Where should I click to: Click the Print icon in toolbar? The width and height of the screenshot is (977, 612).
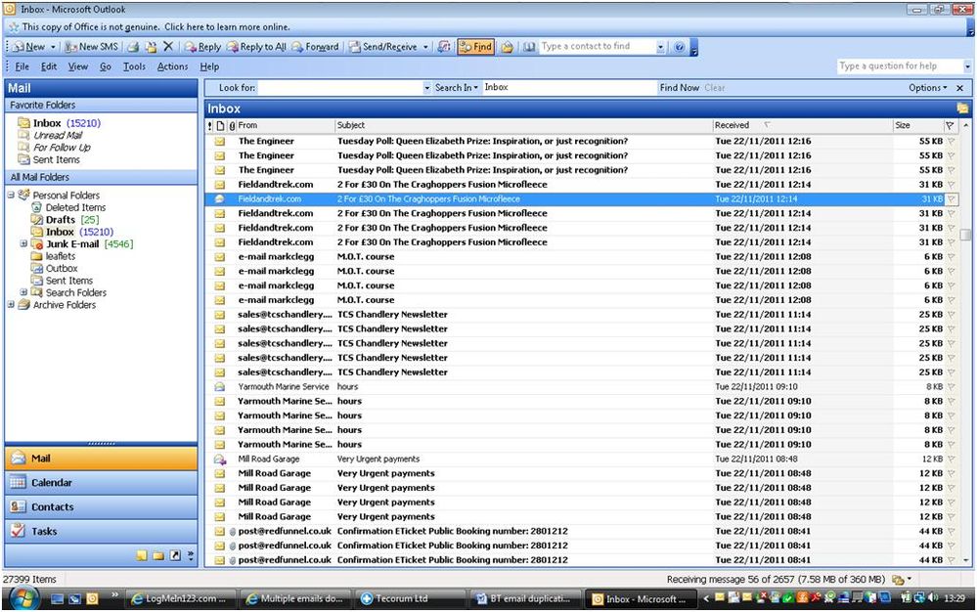pos(133,47)
